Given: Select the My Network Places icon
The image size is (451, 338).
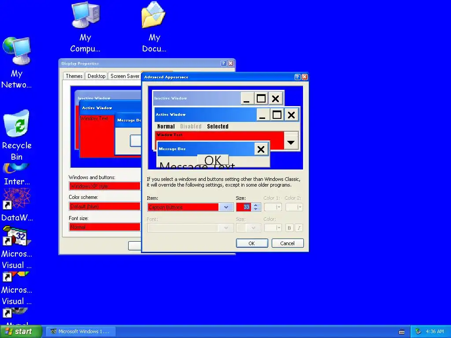Looking at the screenshot, I should coord(16,62).
